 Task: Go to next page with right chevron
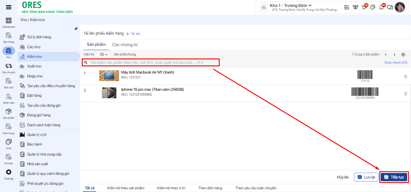pos(394,55)
